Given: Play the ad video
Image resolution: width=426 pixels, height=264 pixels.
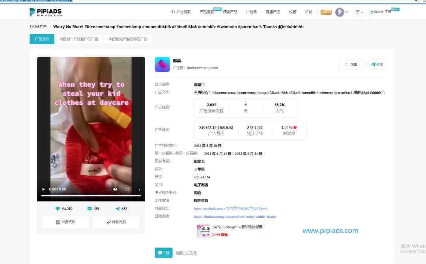Looking at the screenshot, I should point(43,189).
